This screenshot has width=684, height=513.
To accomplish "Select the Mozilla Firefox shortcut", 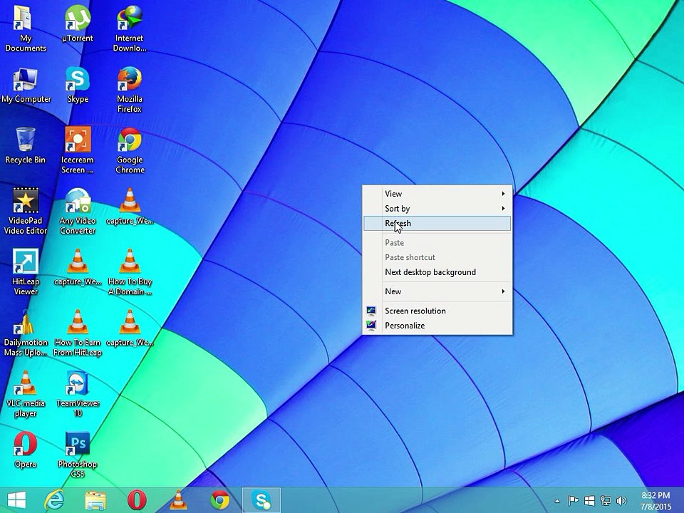I will pos(130,90).
